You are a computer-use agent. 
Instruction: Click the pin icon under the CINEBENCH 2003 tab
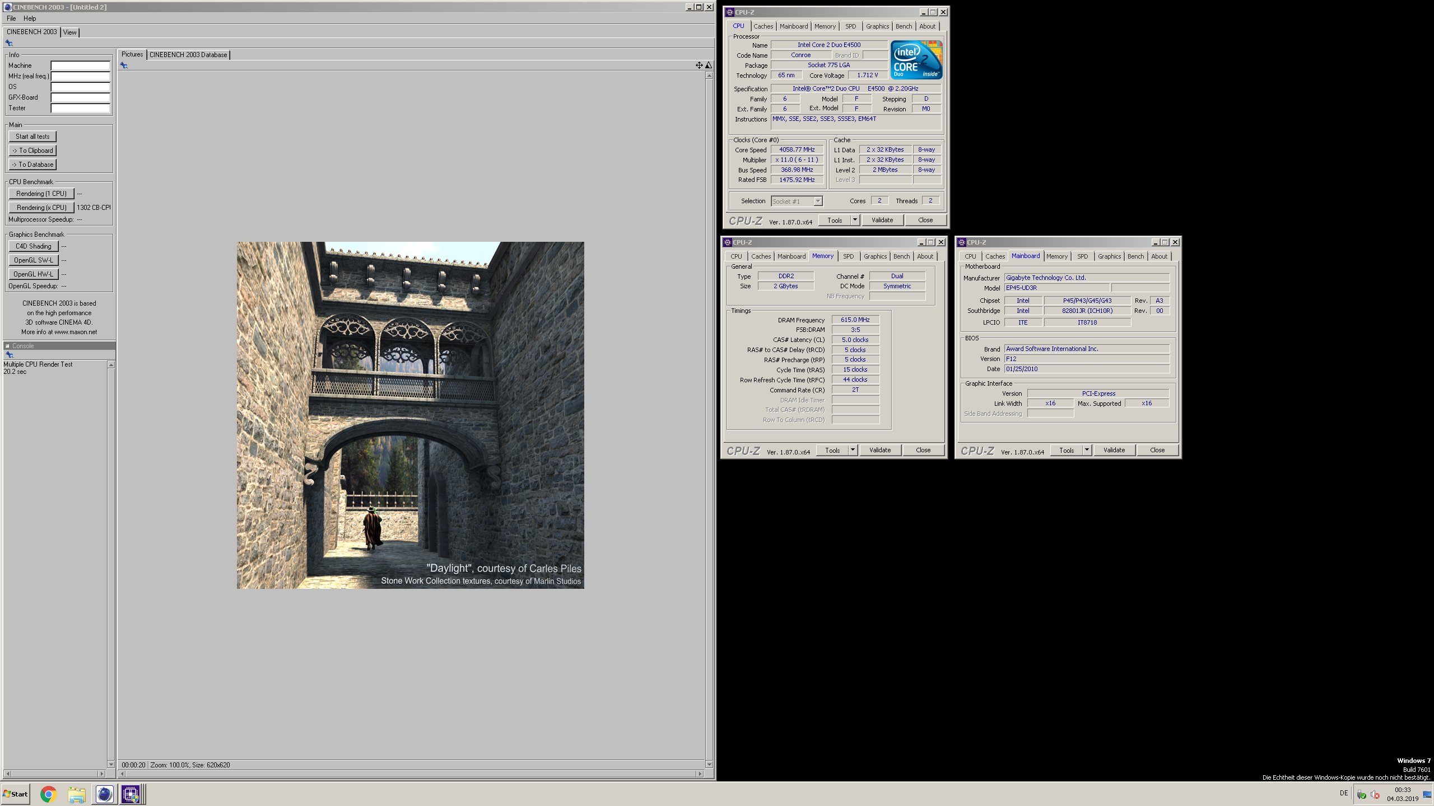9,43
